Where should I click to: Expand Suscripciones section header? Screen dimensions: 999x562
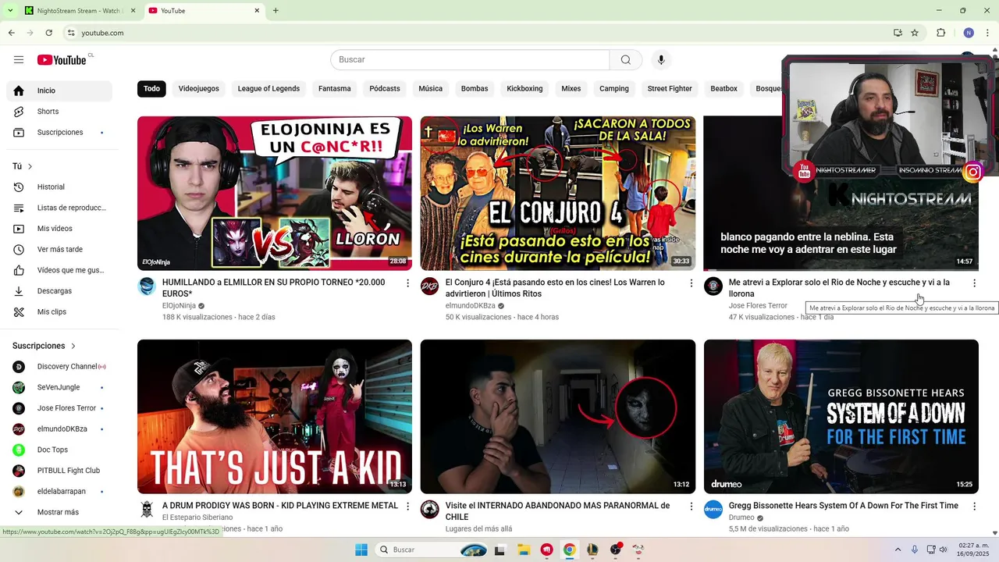[x=44, y=346]
